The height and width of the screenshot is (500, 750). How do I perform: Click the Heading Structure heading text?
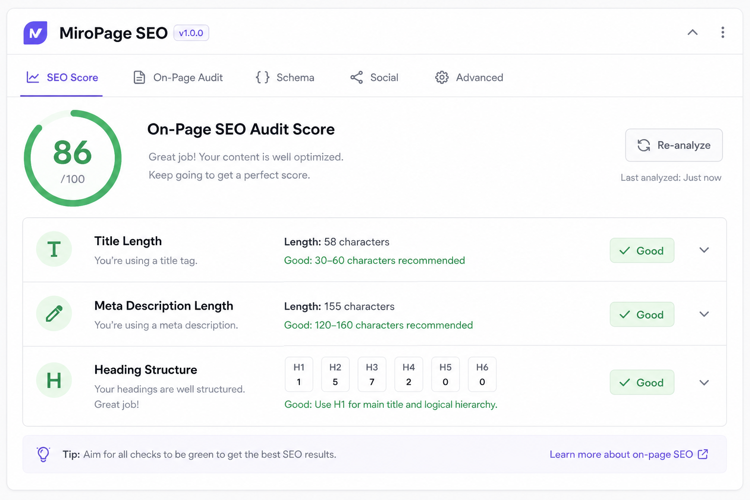point(146,370)
